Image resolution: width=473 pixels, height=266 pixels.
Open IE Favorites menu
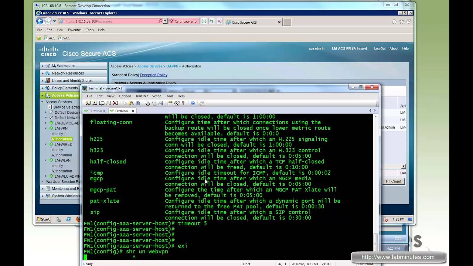point(75,30)
